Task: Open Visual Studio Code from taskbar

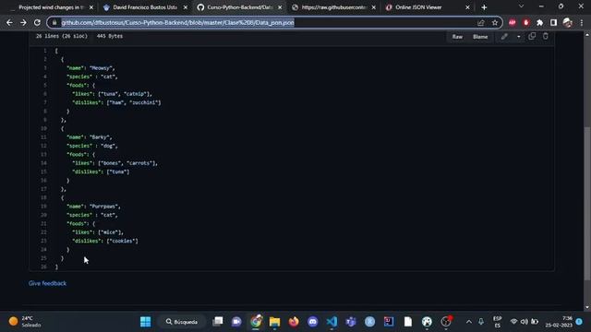Action: [x=332, y=322]
